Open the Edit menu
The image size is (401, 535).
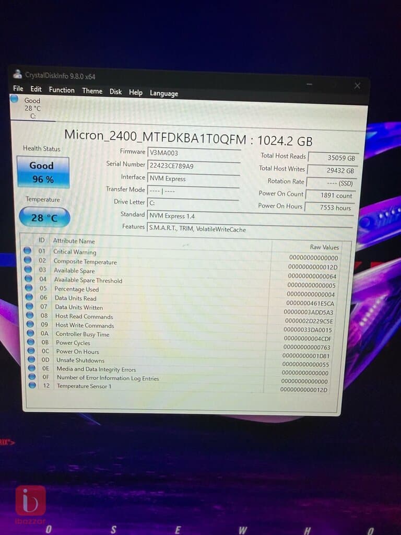36,89
